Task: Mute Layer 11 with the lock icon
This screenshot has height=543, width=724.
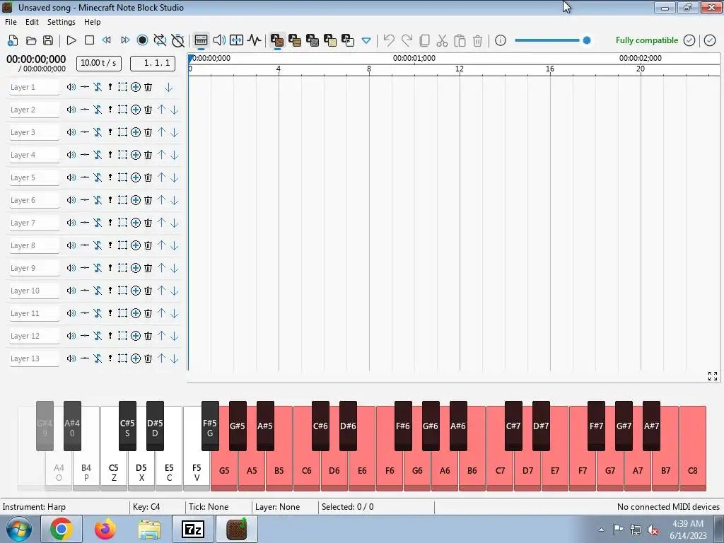Action: pos(98,313)
